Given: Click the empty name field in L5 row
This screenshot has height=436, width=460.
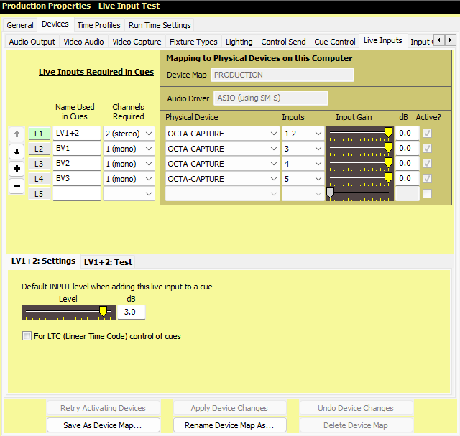Looking at the screenshot, I should [77, 193].
